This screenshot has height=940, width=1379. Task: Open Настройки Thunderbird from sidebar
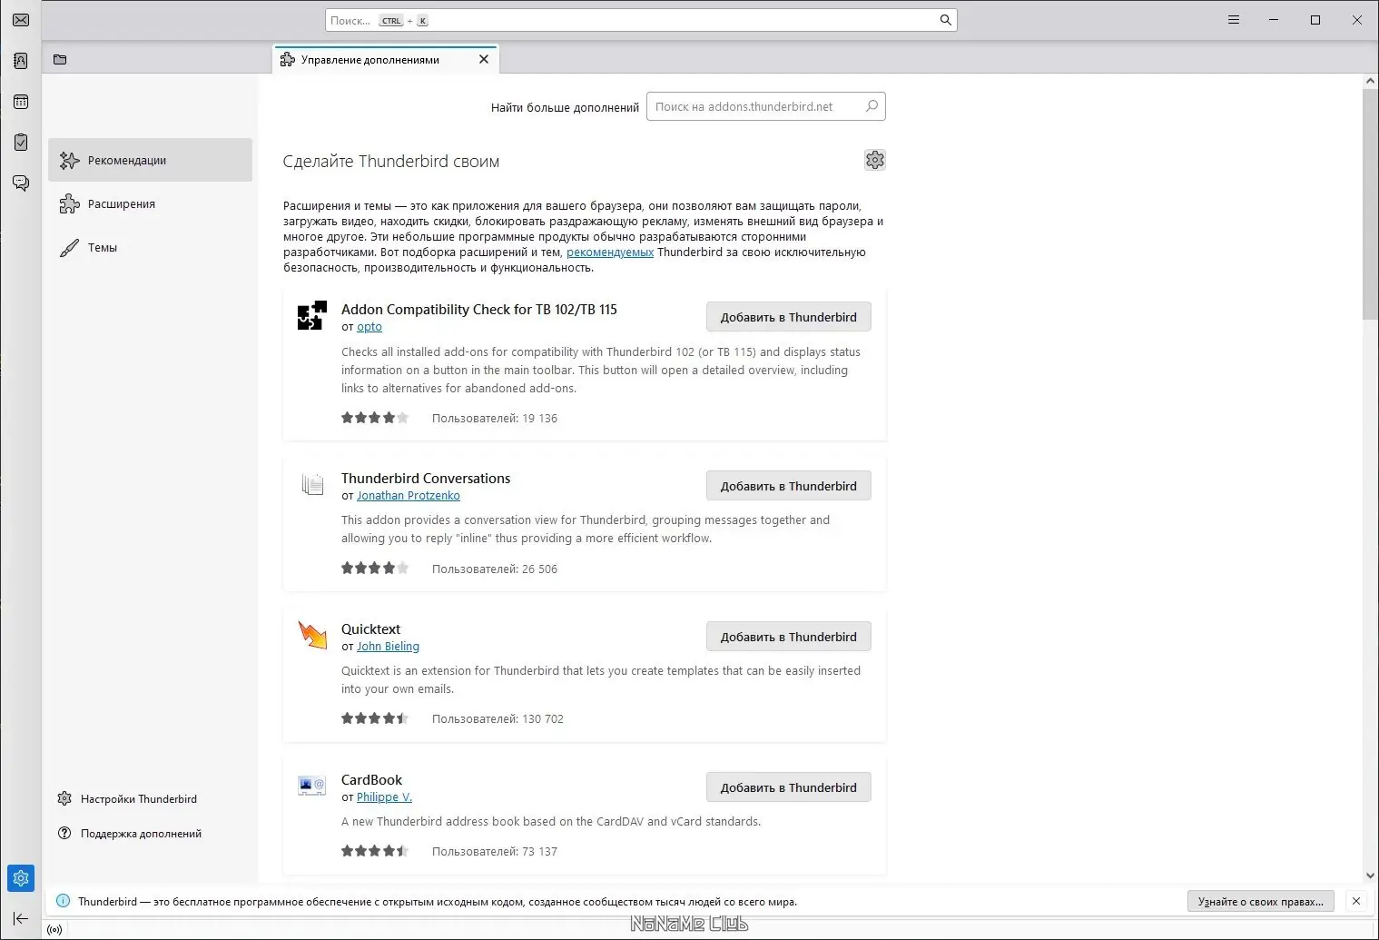pos(127,799)
